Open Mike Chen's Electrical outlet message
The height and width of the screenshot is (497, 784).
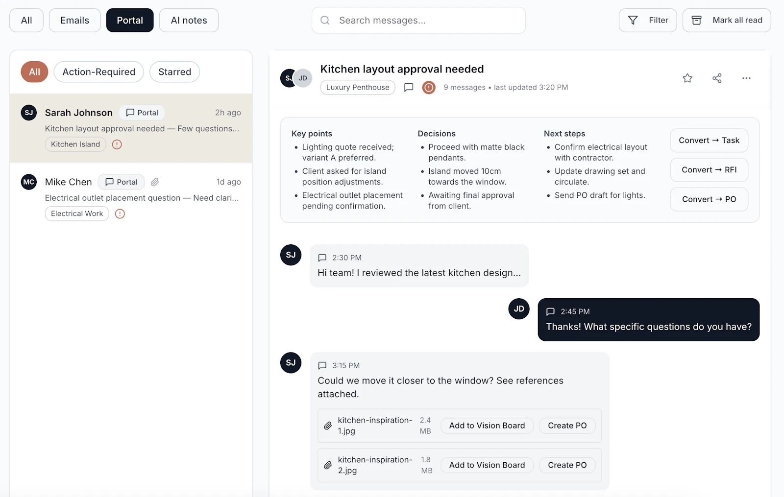(131, 198)
